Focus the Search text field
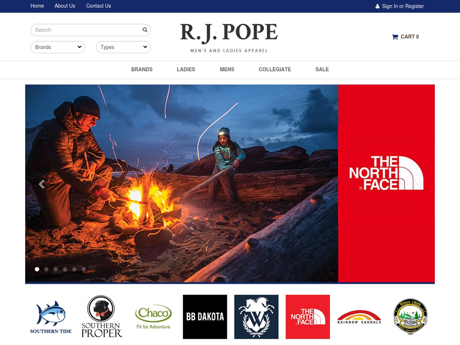 coord(85,30)
